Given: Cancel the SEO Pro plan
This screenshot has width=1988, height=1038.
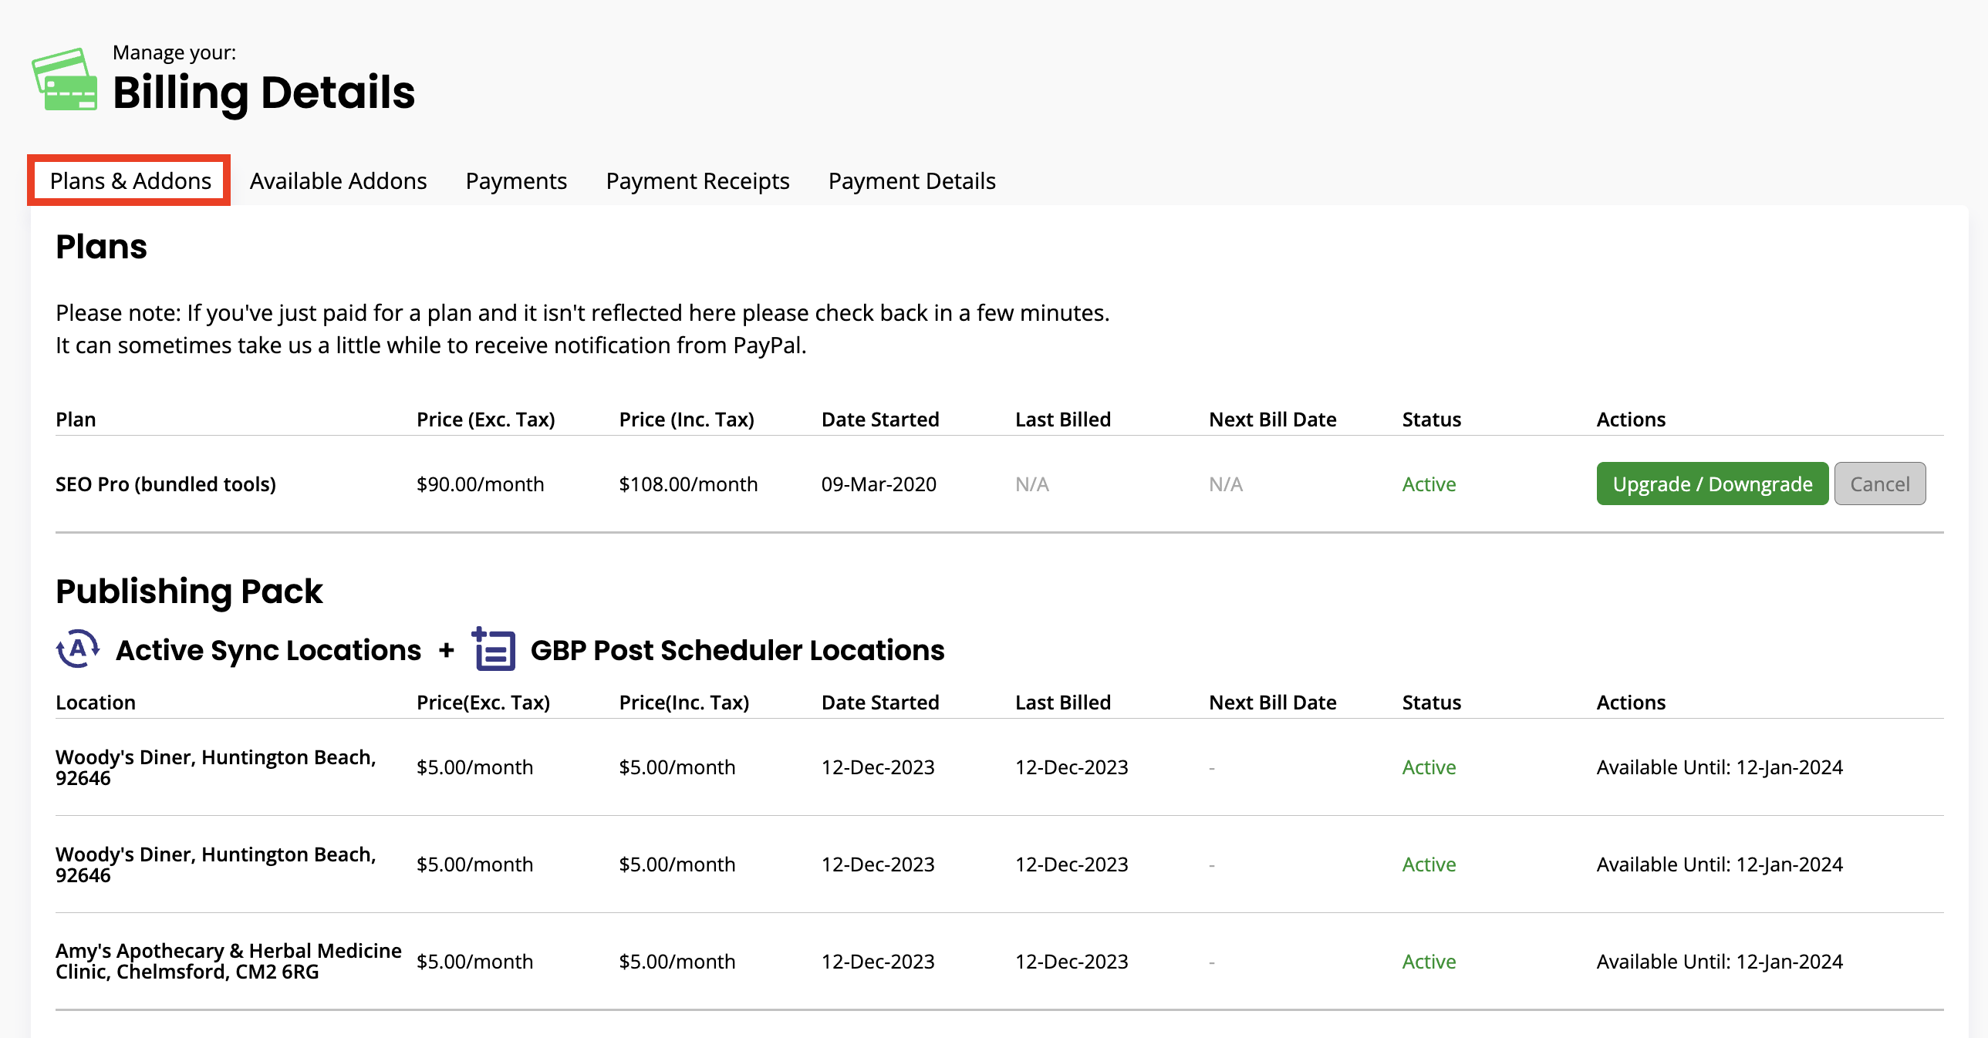Looking at the screenshot, I should pos(1879,484).
